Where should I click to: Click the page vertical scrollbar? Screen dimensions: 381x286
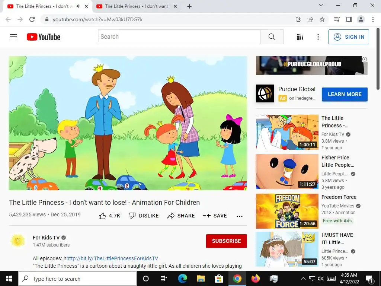(x=378, y=58)
